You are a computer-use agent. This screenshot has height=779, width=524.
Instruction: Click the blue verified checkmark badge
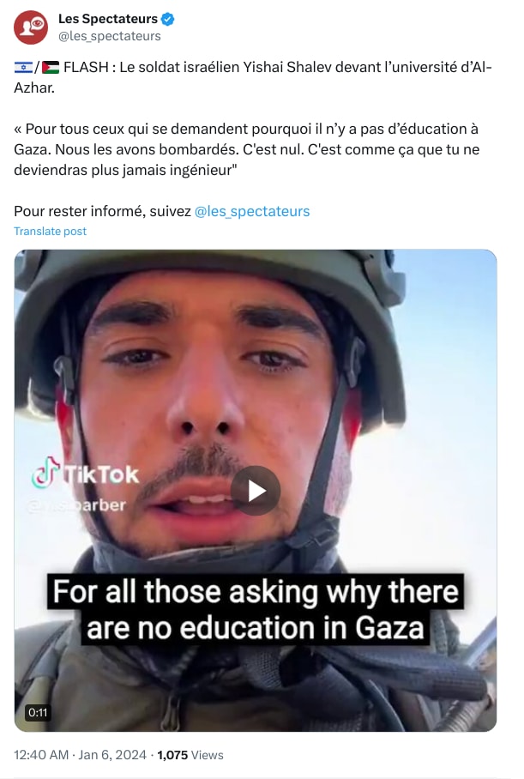(168, 20)
